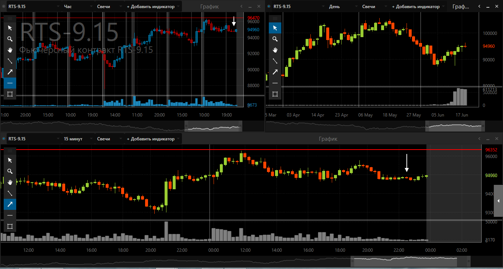503x269 pixels.
Task: Select horizontal line tool in 15-minute chart
Action: (10, 215)
